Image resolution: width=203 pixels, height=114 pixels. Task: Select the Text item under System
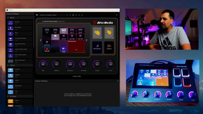click(x=20, y=92)
